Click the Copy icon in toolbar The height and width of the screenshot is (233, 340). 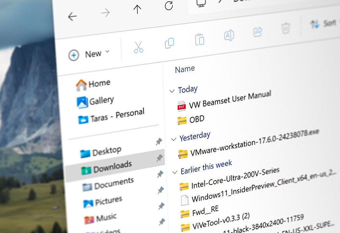pos(169,43)
